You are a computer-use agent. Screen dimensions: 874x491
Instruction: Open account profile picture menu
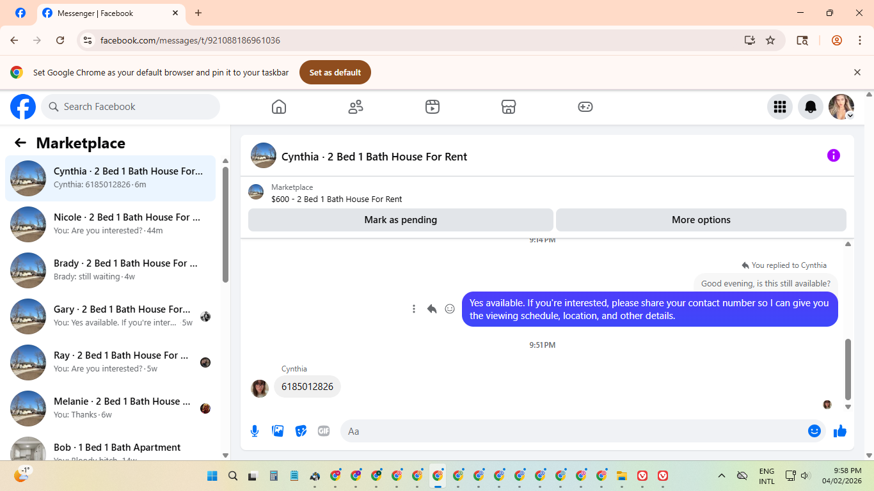tap(841, 107)
